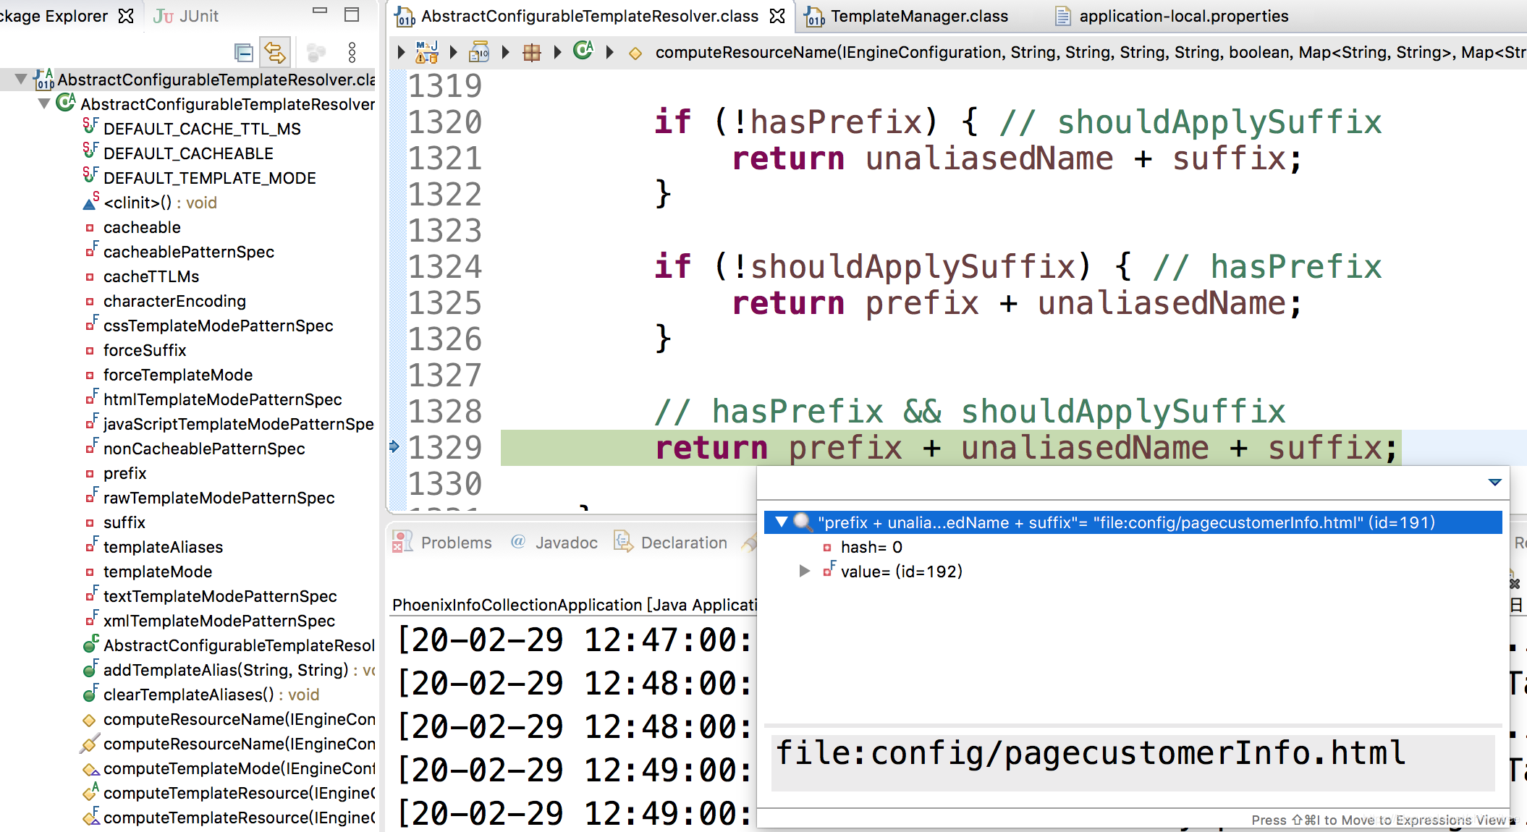This screenshot has width=1527, height=832.
Task: Click the package grid icon in the breadcrumb
Action: click(x=532, y=51)
